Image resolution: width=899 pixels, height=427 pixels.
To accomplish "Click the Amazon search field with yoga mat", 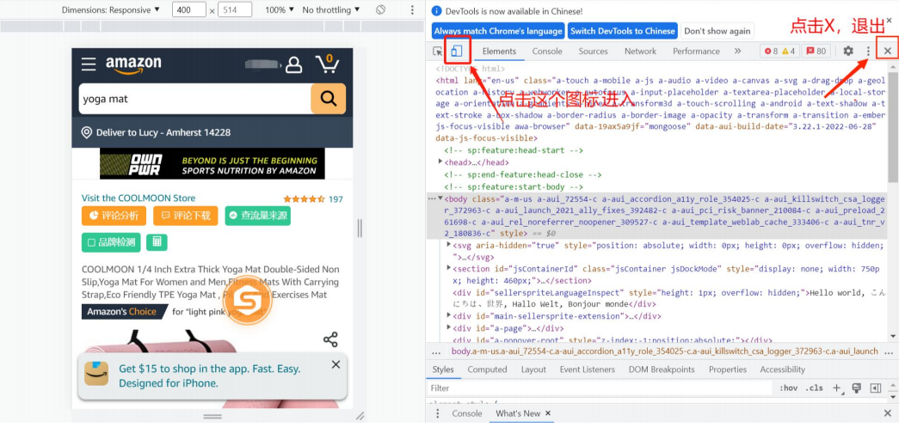I will tap(195, 99).
